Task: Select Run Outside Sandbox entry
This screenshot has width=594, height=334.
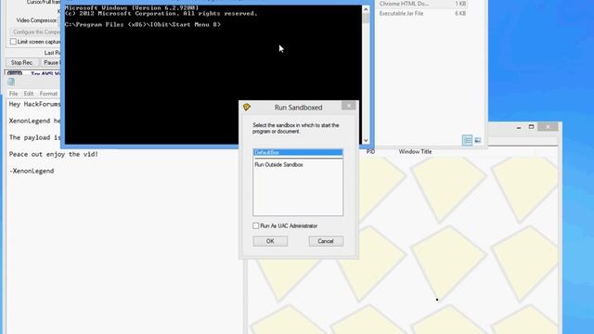Action: coord(278,165)
